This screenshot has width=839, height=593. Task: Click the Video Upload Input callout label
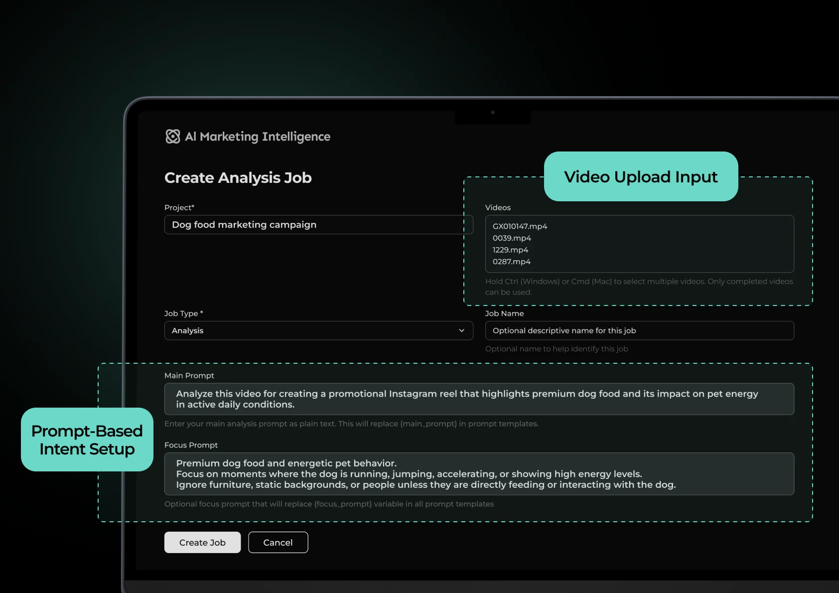click(641, 176)
